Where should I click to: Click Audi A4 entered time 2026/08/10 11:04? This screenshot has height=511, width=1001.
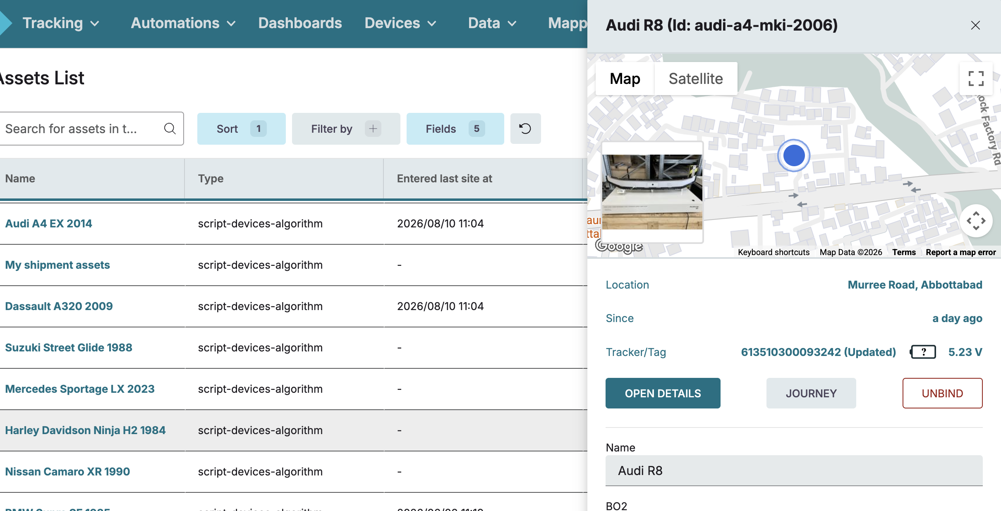[440, 224]
